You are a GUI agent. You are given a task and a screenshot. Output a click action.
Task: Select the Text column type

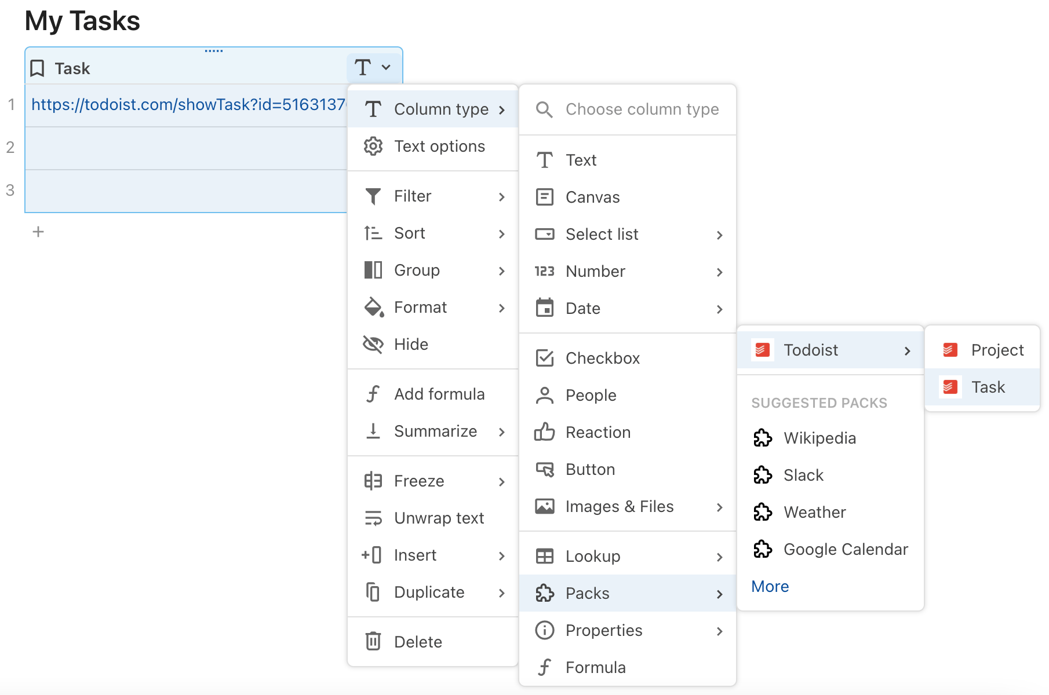628,160
